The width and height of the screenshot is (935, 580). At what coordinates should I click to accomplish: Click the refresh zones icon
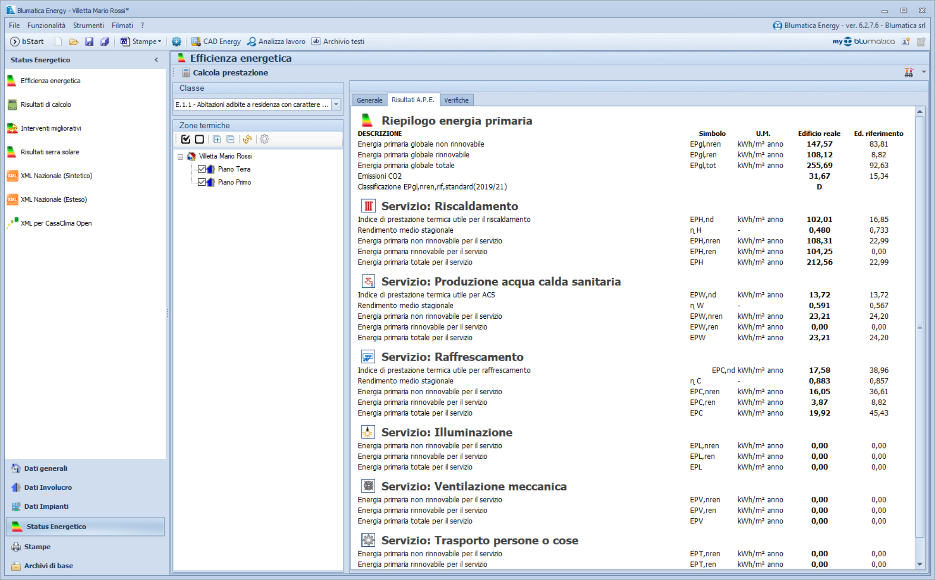click(x=247, y=139)
